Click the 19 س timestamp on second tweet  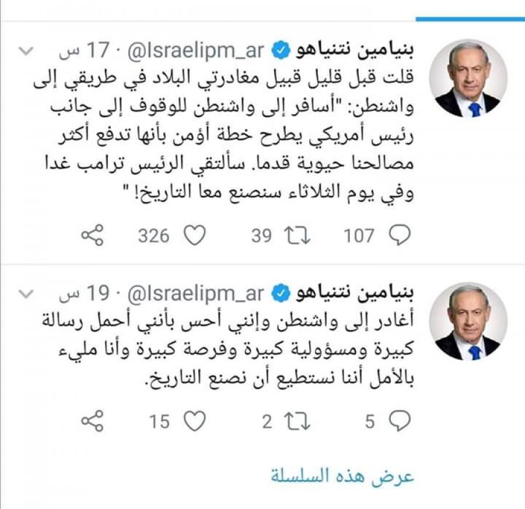click(83, 293)
